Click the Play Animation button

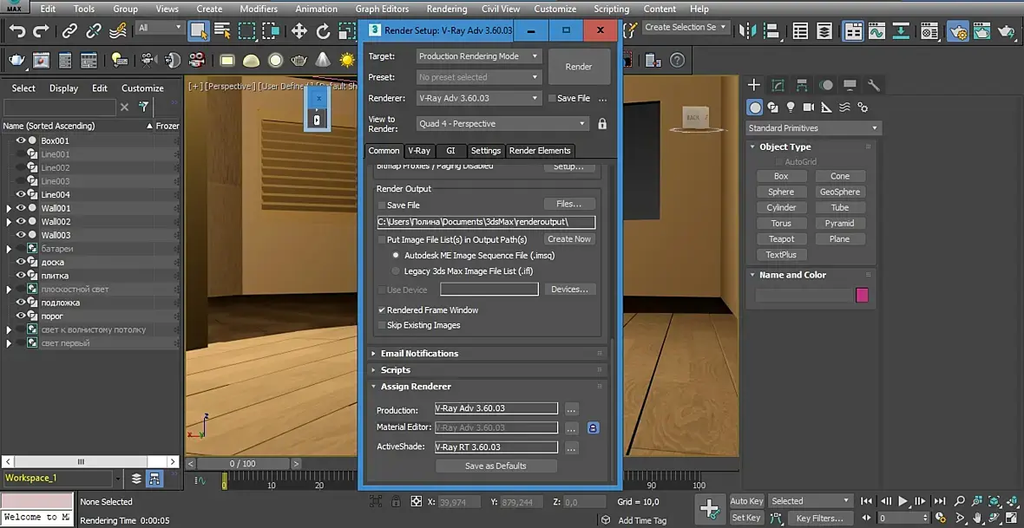click(x=903, y=501)
